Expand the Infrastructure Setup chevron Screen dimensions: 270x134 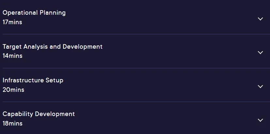tap(260, 86)
